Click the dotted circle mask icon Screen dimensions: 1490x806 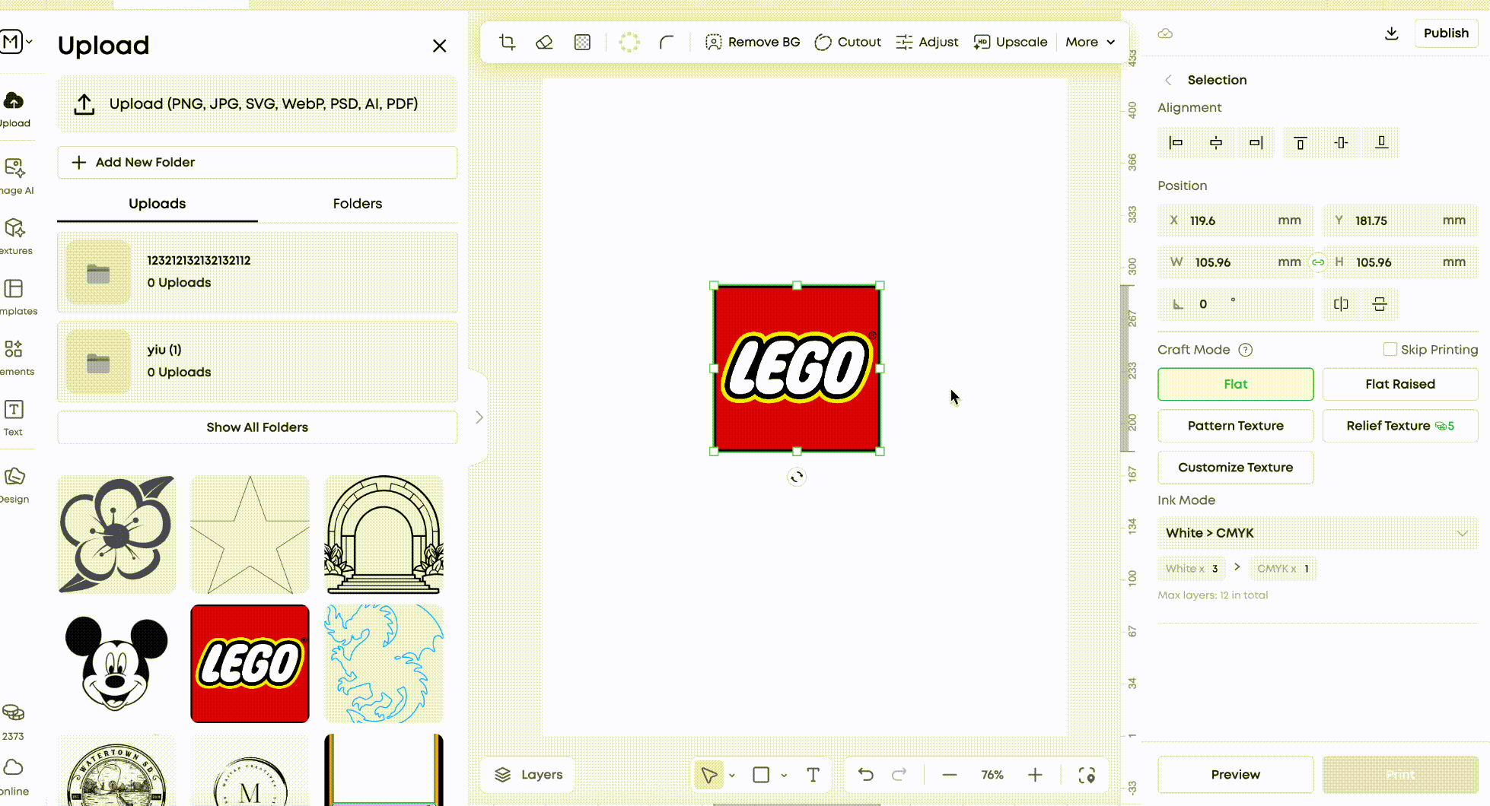point(629,42)
